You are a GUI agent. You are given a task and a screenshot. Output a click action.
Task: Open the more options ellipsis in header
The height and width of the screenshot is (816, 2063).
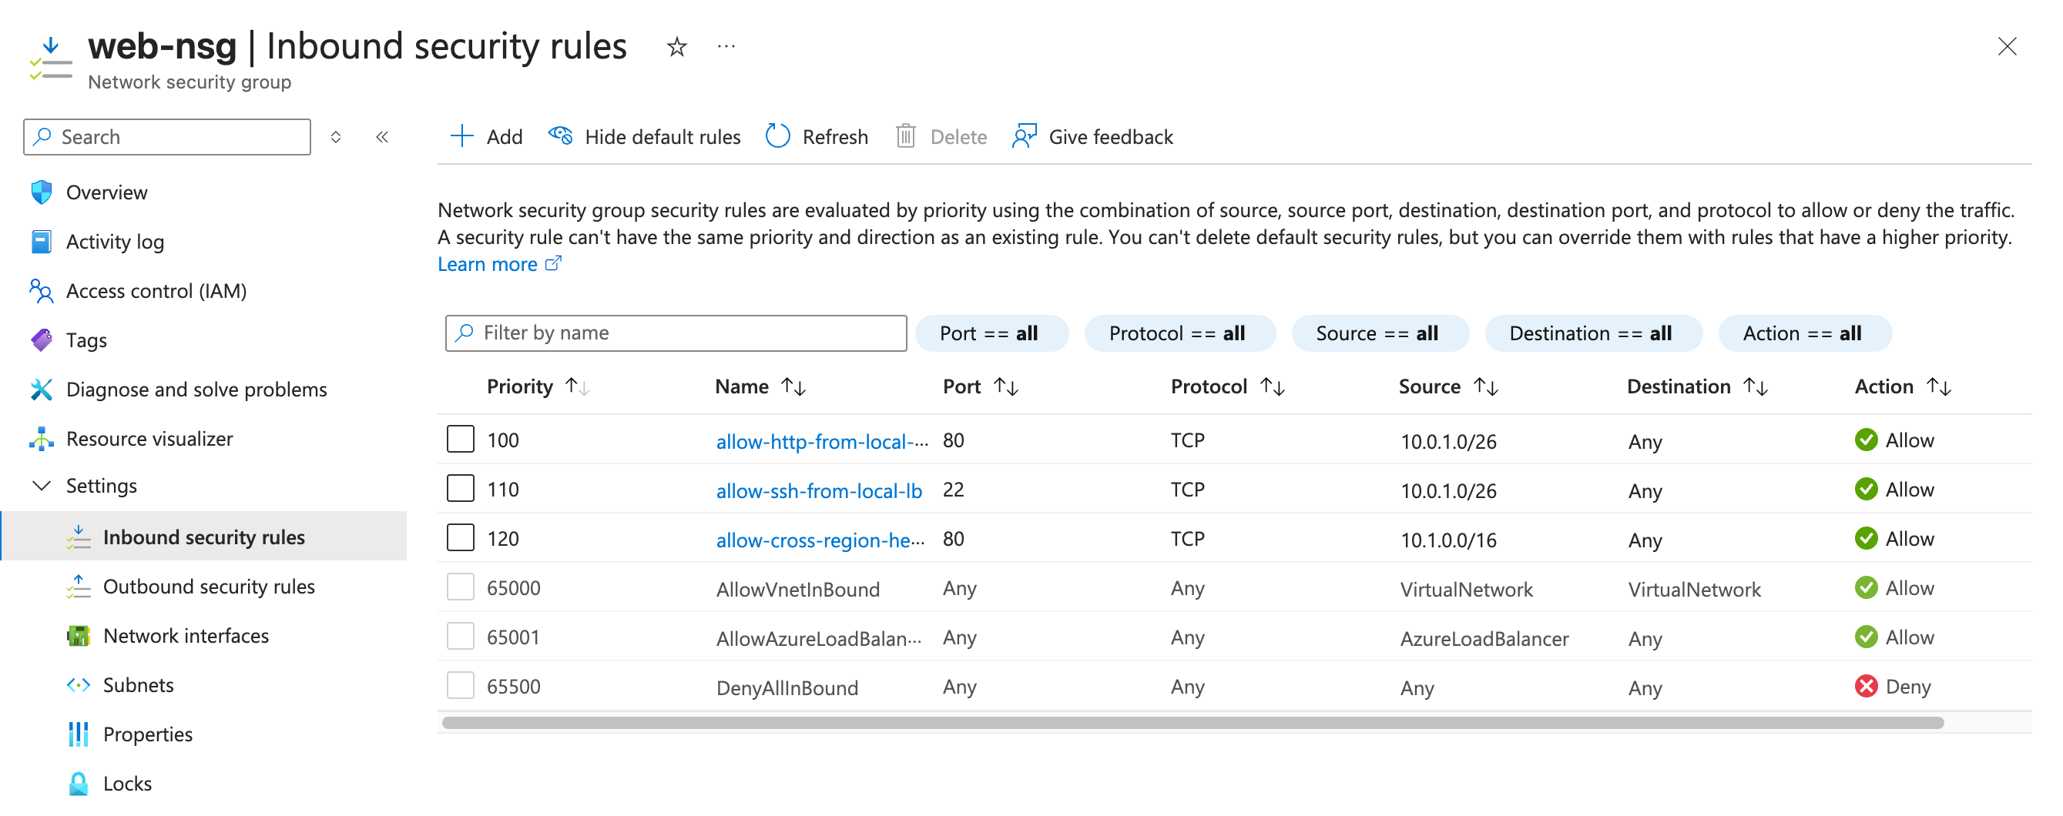[x=726, y=47]
